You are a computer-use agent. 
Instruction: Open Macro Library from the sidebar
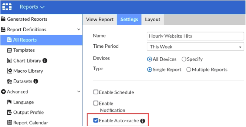point(28,71)
